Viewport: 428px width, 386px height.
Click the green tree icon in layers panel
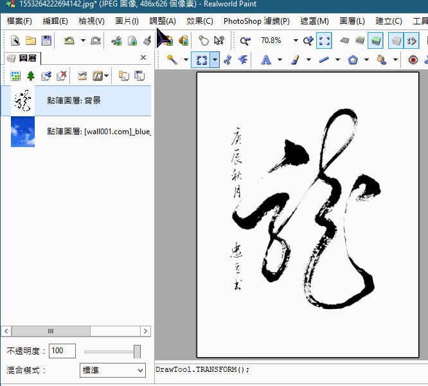coord(31,76)
